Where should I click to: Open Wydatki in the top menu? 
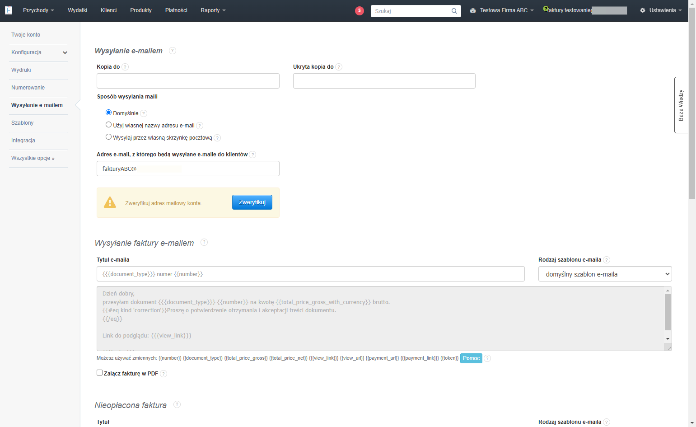78,10
